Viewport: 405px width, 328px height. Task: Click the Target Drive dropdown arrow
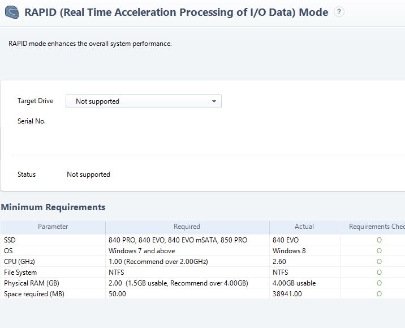[214, 101]
